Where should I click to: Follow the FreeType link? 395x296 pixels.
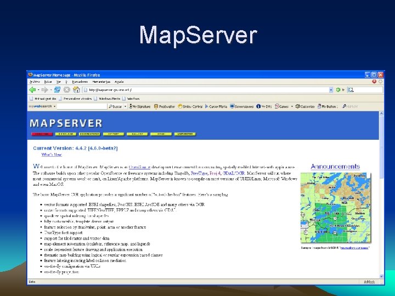click(x=199, y=173)
